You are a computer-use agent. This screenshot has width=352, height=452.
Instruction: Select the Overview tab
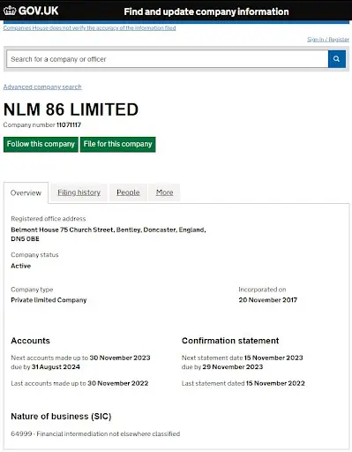tap(26, 192)
